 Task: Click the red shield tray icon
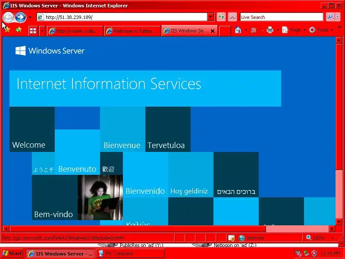click(x=314, y=253)
